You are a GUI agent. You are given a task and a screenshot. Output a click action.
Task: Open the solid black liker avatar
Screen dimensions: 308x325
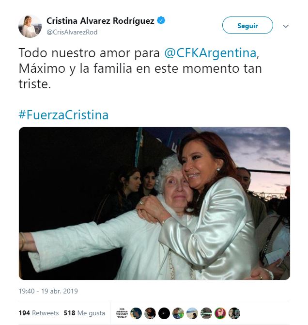(x=164, y=313)
